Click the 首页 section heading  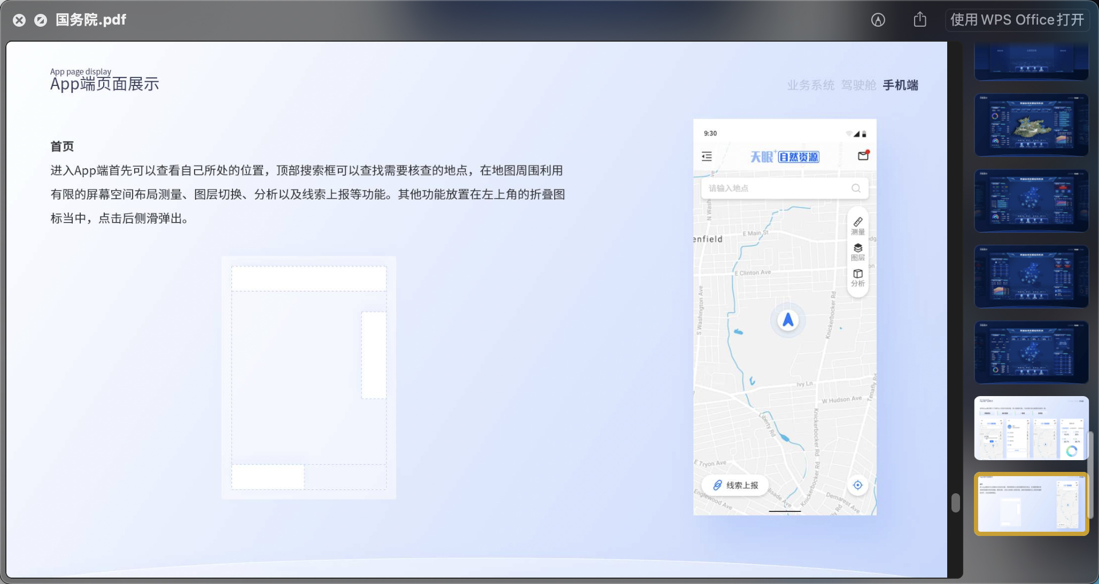[x=62, y=146]
